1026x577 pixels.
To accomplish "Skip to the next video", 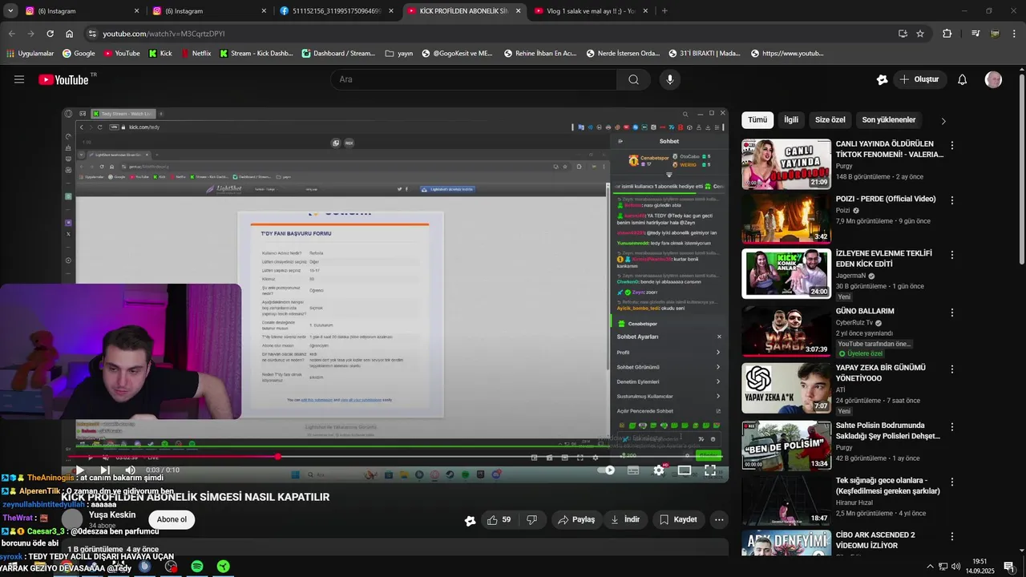I will (x=104, y=470).
